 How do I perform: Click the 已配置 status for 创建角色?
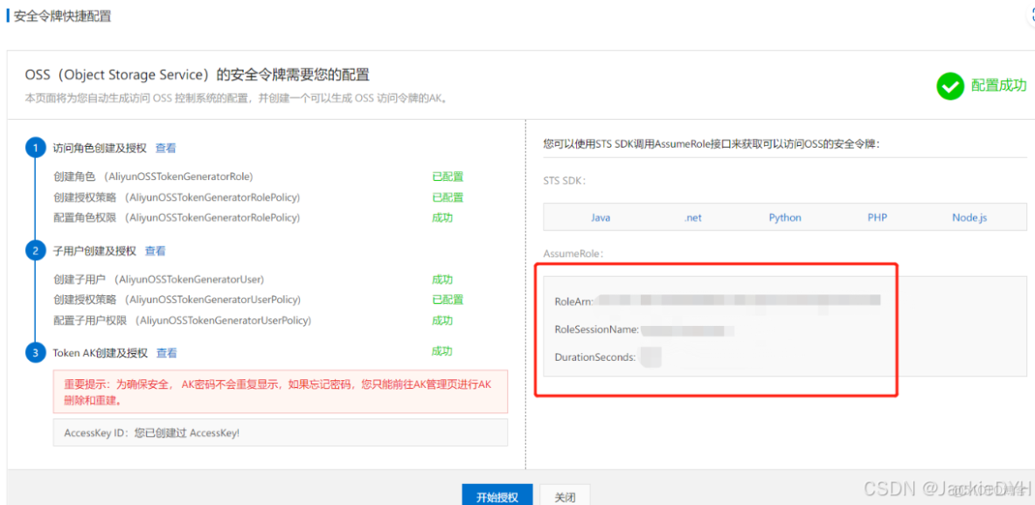coord(447,177)
